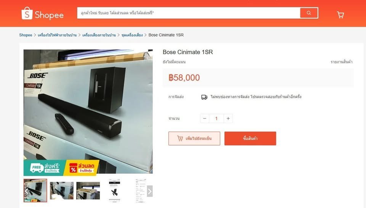Click the search text field

point(189,13)
